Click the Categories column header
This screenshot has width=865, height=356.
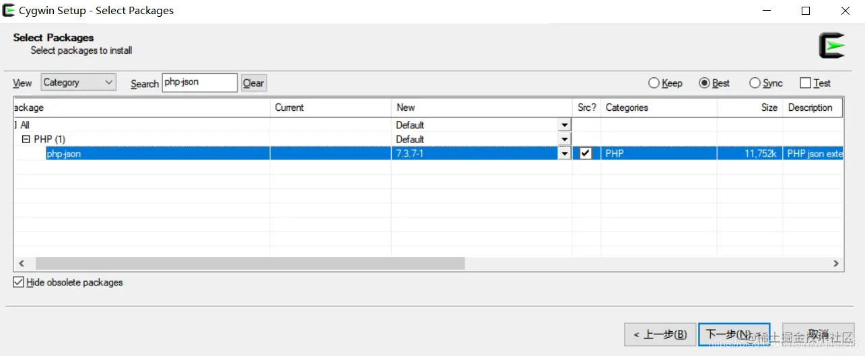point(658,107)
